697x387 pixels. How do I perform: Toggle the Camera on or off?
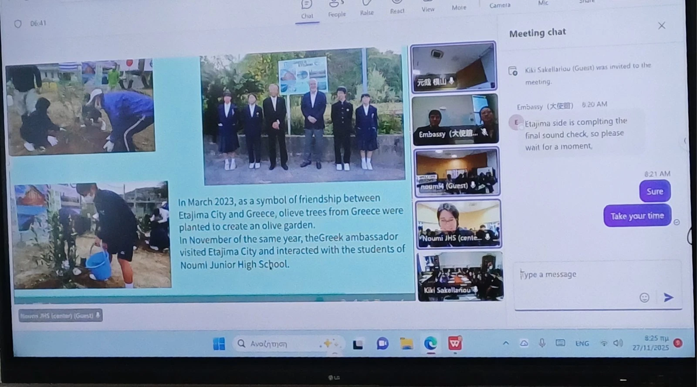pyautogui.click(x=500, y=4)
